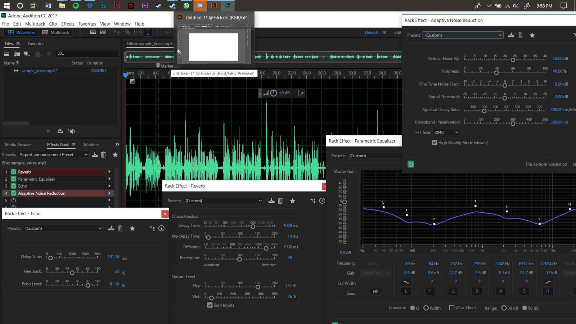Open the FFT Size dropdown
576x324 pixels.
(446, 132)
